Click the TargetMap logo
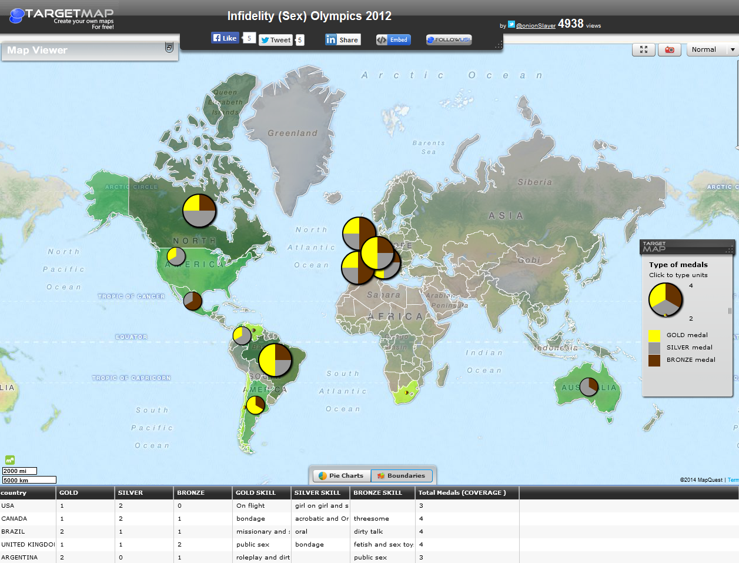This screenshot has height=563, width=739. (61, 17)
